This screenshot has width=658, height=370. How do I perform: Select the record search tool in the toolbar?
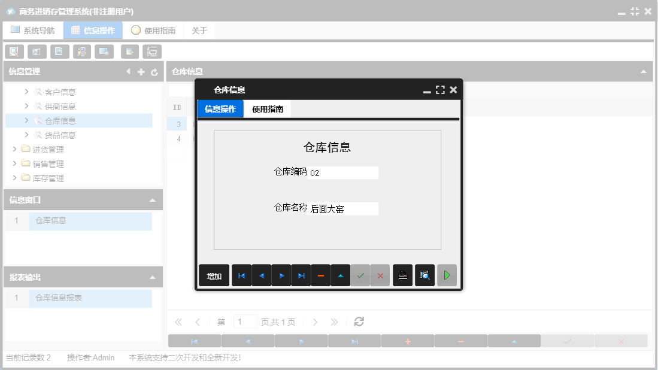(14, 51)
